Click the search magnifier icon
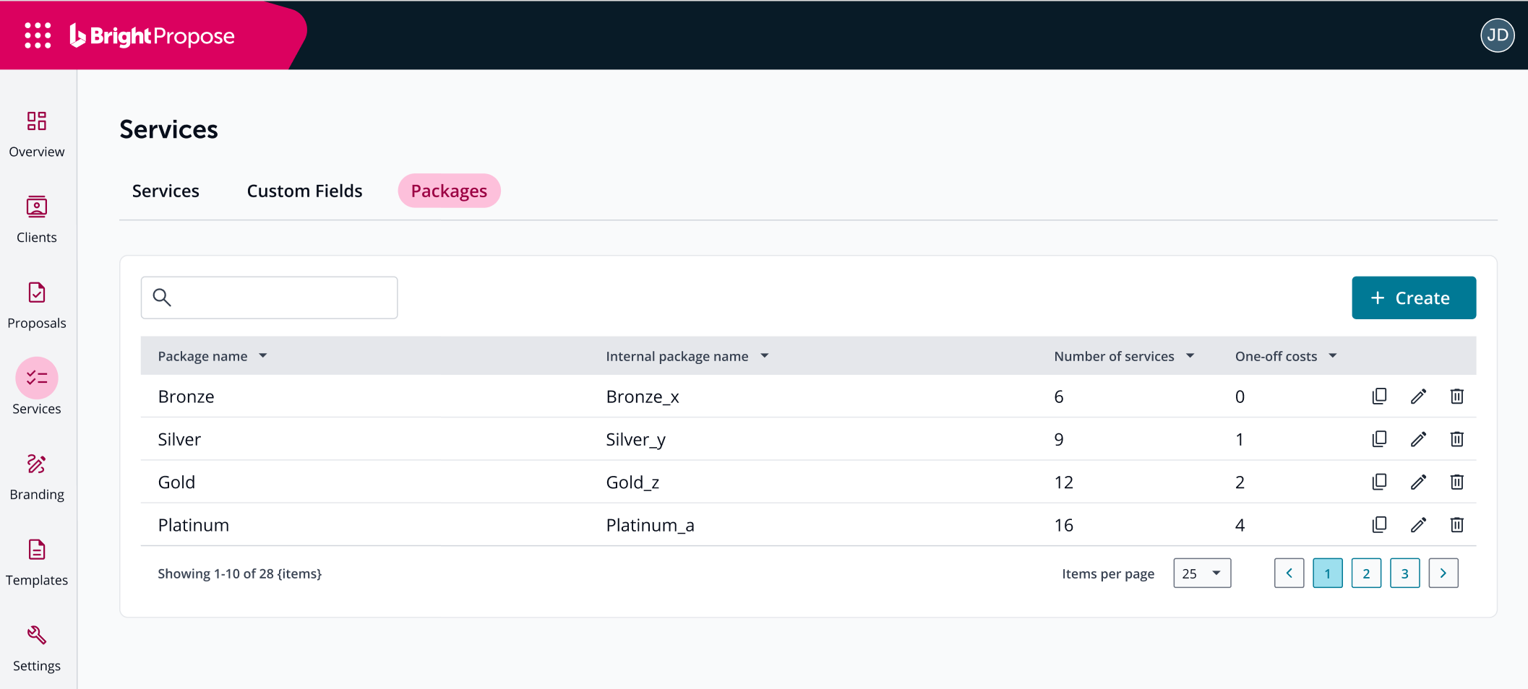Image resolution: width=1528 pixels, height=689 pixels. coord(162,298)
